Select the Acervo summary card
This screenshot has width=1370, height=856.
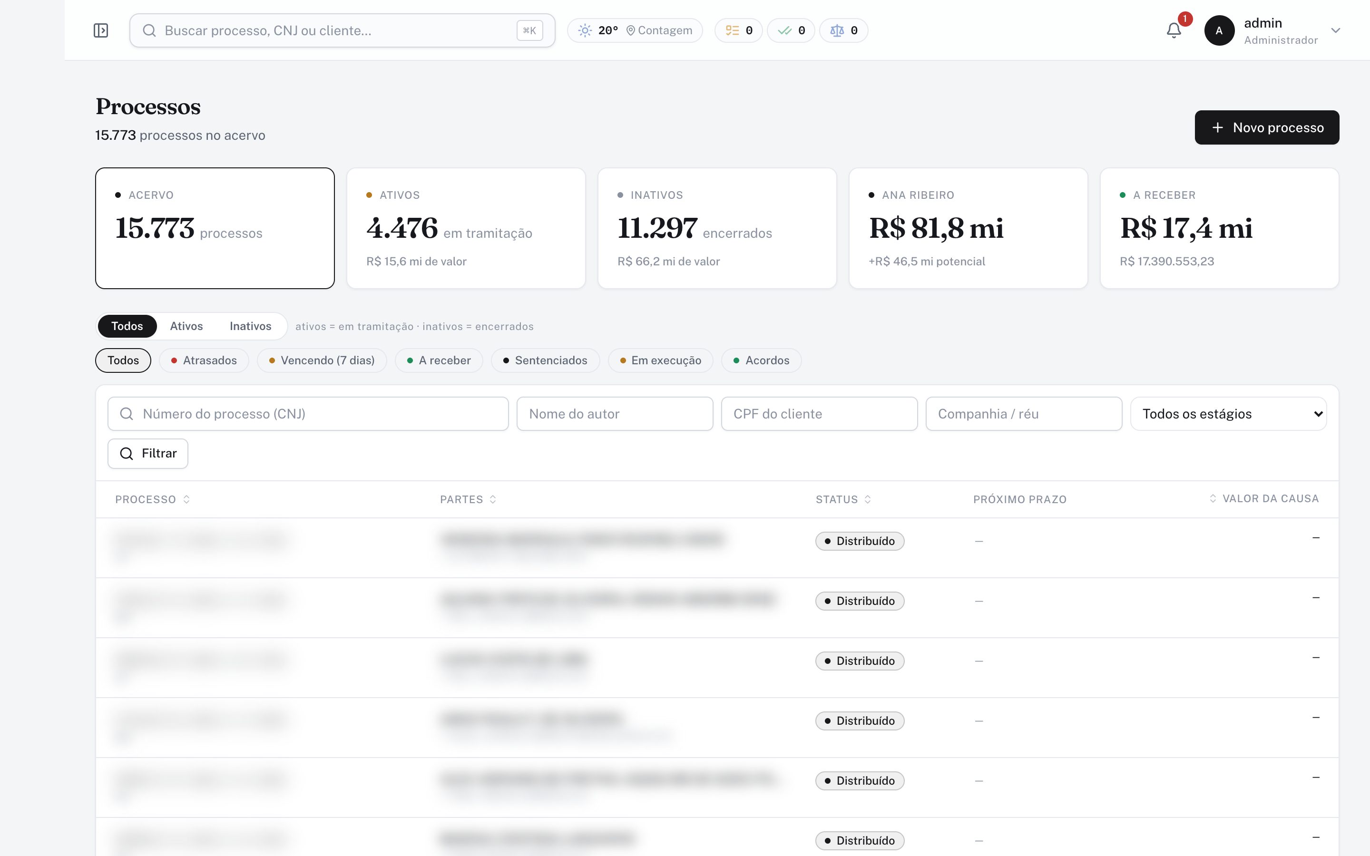[215, 228]
